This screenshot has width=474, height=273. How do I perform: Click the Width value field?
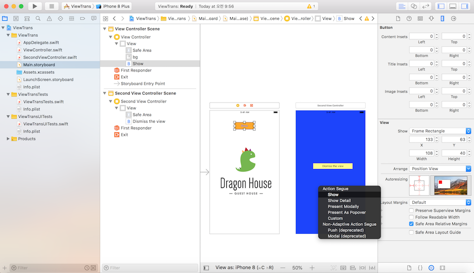tap(421, 153)
